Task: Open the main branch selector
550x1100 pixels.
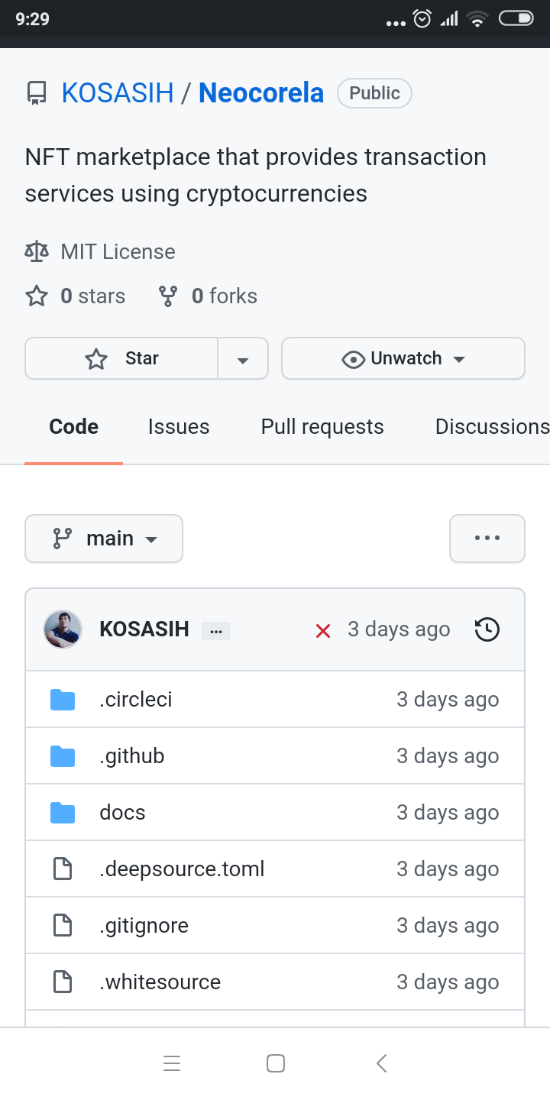Action: pyautogui.click(x=104, y=539)
